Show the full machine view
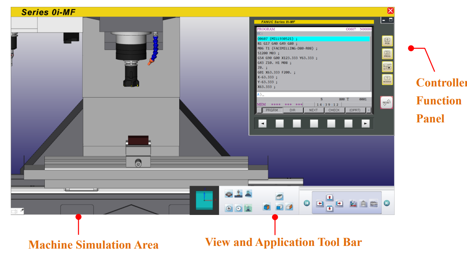This screenshot has height=257, width=467. [x=248, y=194]
